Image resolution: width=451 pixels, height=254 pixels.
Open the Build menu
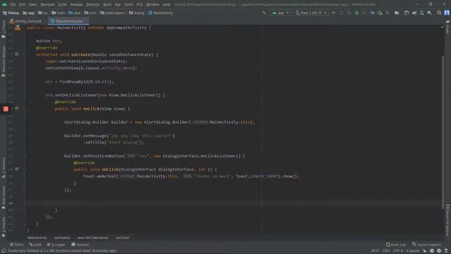coord(107,4)
